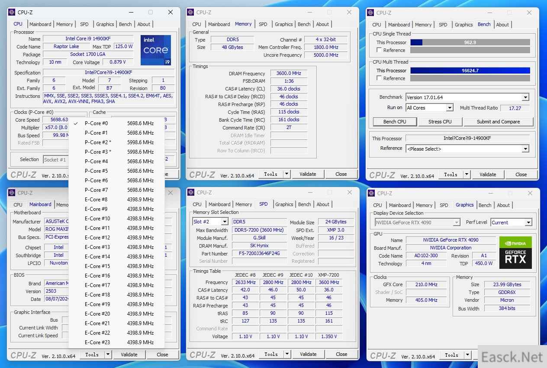Click the DRAM Frequency 3600.0 MHz field
547x368 pixels.
coord(289,74)
